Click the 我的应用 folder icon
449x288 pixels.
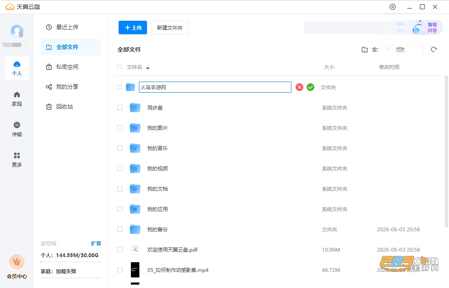click(x=135, y=209)
